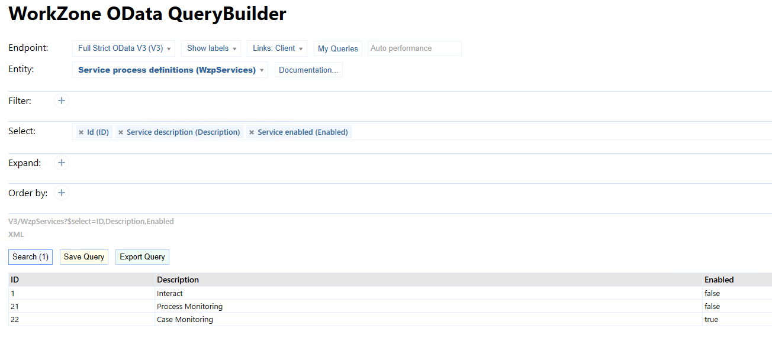This screenshot has height=341, width=772.
Task: Run the Search (1) button
Action: (30, 256)
